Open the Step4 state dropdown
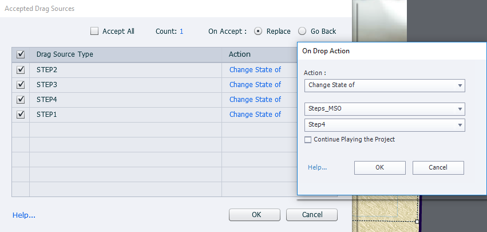 point(385,125)
